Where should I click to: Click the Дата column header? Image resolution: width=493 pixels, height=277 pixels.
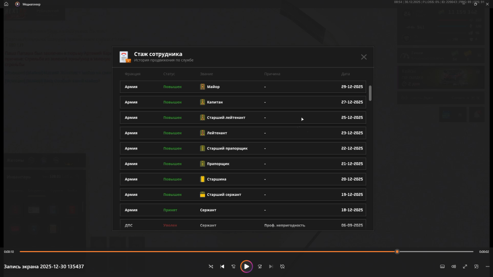[346, 74]
